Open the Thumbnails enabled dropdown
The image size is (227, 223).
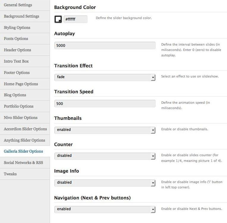click(x=105, y=130)
